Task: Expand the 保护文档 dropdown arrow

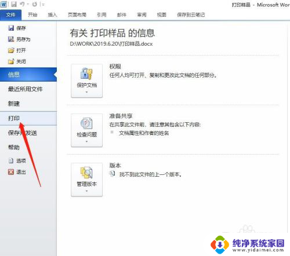Action: (86, 92)
